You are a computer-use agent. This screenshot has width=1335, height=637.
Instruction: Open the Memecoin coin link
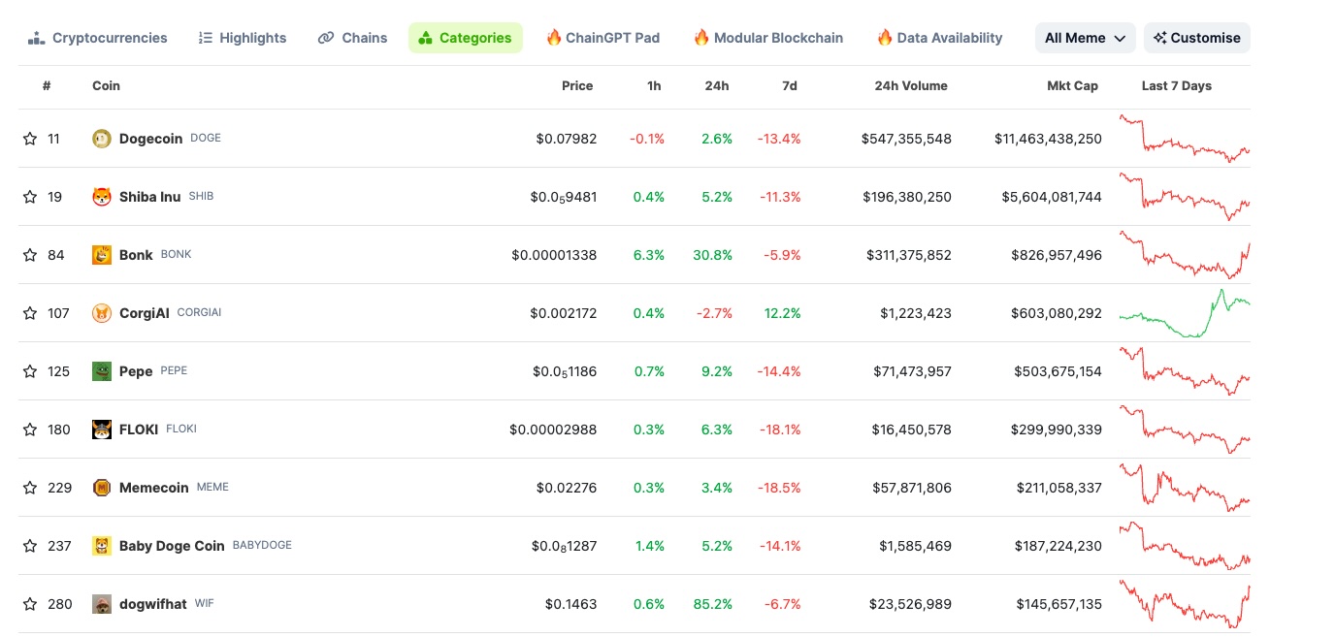coord(154,488)
